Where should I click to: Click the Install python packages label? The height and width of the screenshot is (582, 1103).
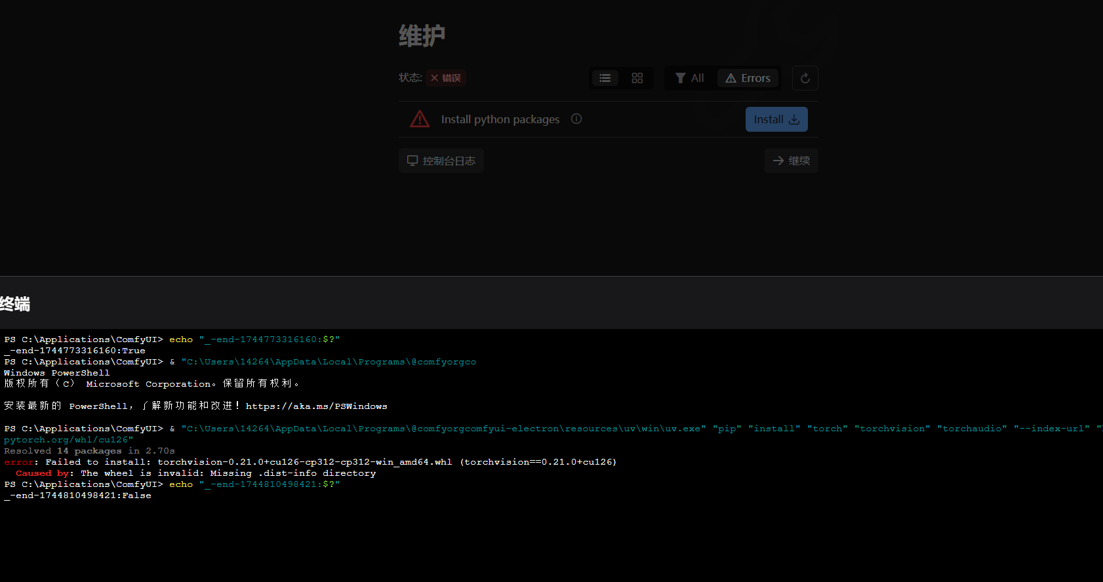[x=500, y=119]
